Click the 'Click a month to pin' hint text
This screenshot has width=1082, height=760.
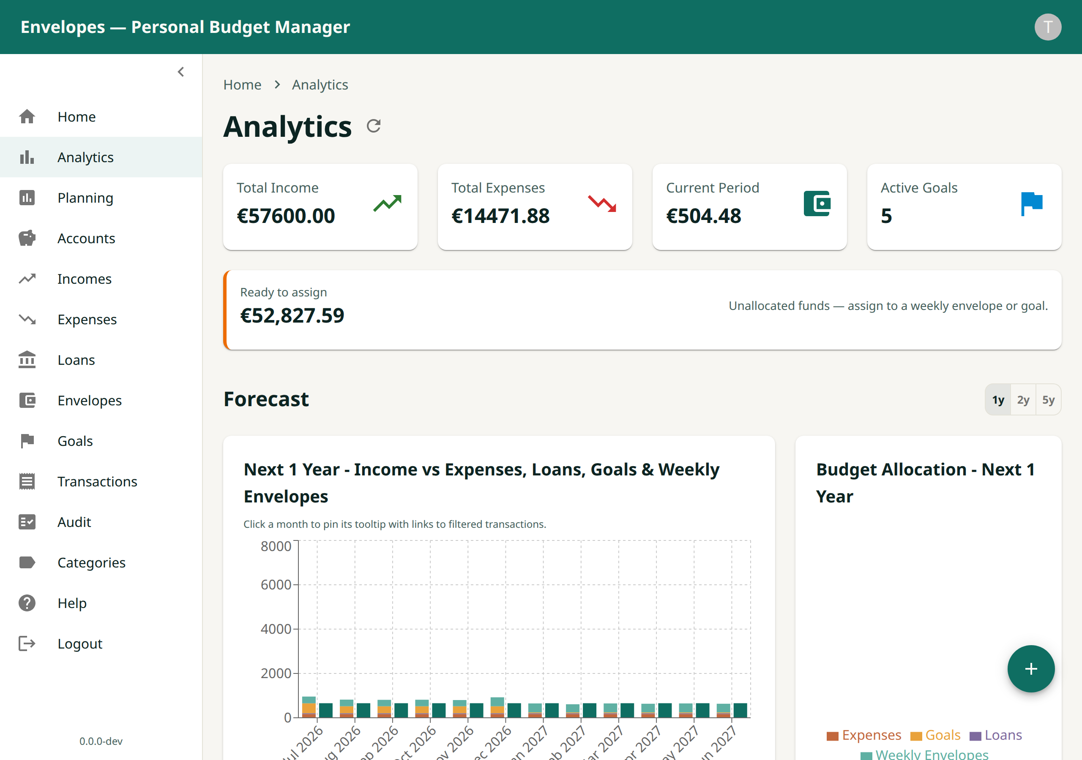point(395,524)
